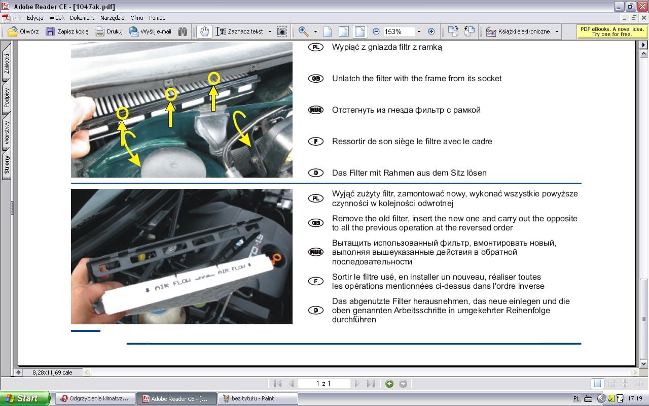Choose the Zoom In magnifier tool
This screenshot has width=649, height=406.
click(304, 31)
